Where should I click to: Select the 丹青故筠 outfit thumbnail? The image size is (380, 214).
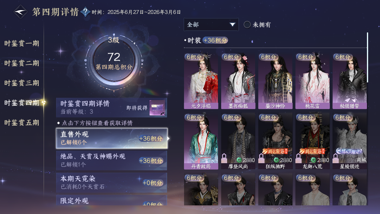[201, 142]
